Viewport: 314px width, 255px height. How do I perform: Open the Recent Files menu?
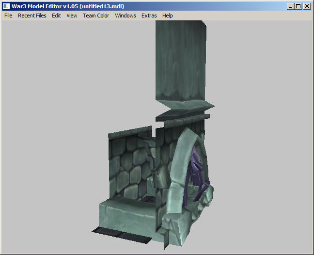(32, 16)
